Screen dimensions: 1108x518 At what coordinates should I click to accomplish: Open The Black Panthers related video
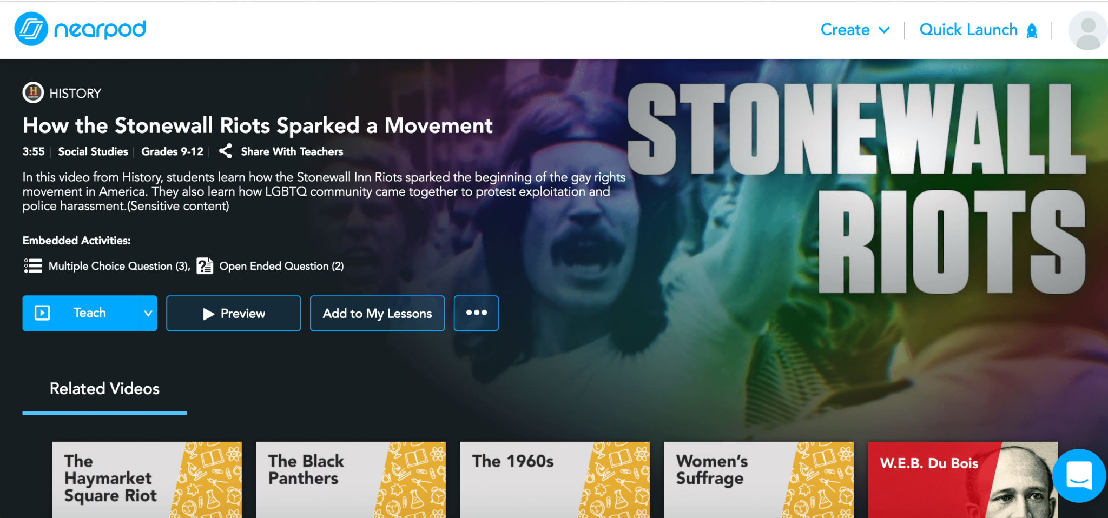[x=351, y=480]
